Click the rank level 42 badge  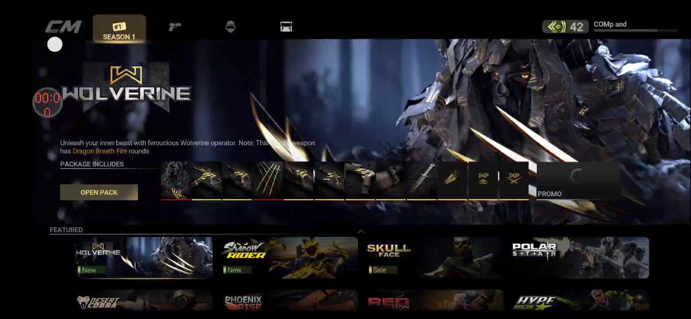(565, 27)
